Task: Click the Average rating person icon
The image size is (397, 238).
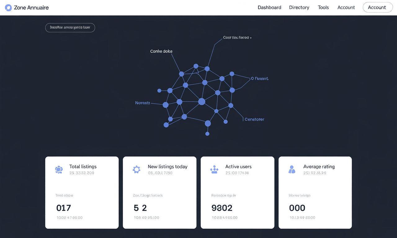Action: [x=292, y=169]
